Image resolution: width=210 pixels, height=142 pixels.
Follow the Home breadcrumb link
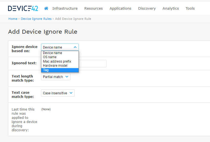[13, 19]
